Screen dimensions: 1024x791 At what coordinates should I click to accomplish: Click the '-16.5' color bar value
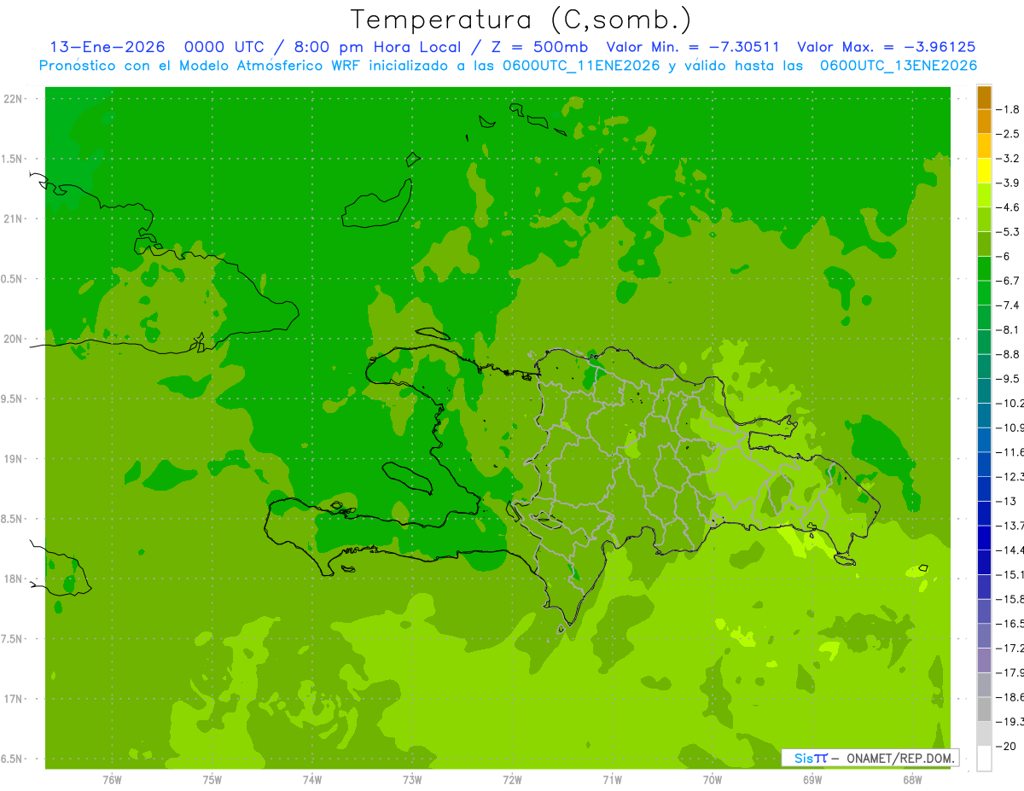tap(1010, 624)
